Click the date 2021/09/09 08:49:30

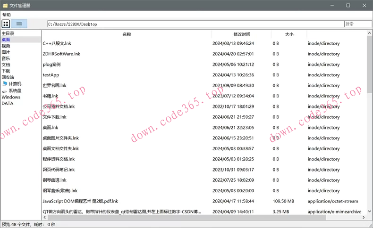pos(233,85)
